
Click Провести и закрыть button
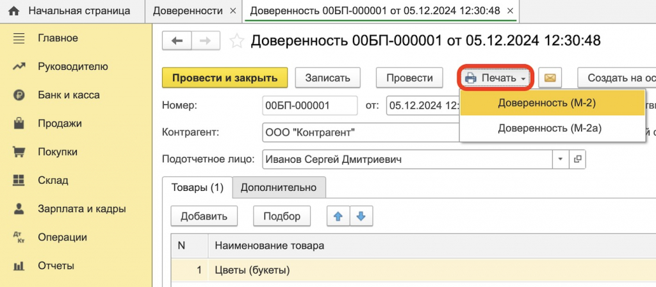pos(225,78)
